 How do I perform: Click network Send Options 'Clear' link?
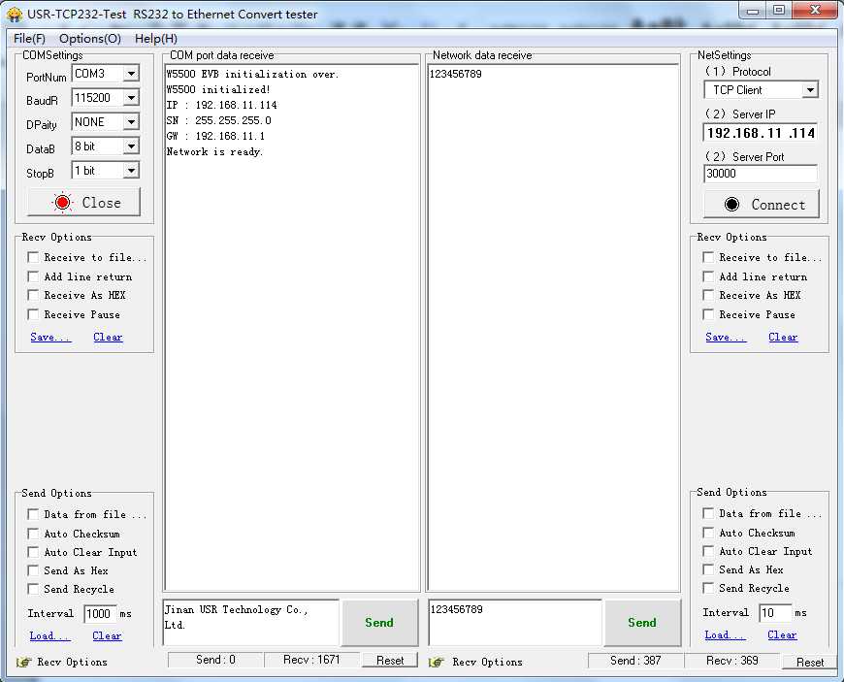782,635
